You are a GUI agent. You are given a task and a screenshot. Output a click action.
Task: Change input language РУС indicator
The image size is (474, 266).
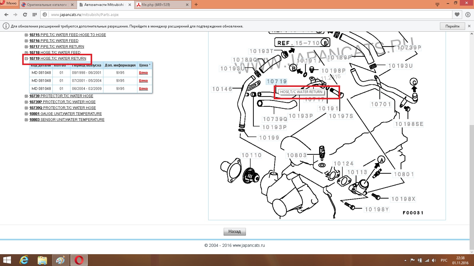point(444,260)
